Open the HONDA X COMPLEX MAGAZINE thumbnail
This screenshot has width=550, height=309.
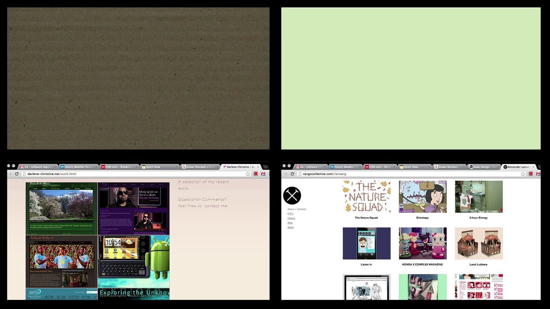422,243
